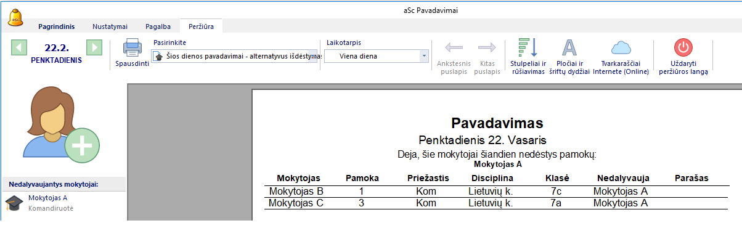Go to previous day with left green arrow

click(20, 48)
